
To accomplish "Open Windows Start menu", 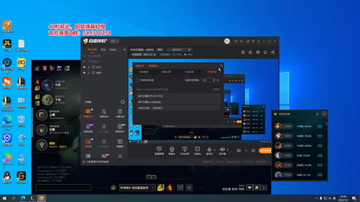I will coord(4,198).
